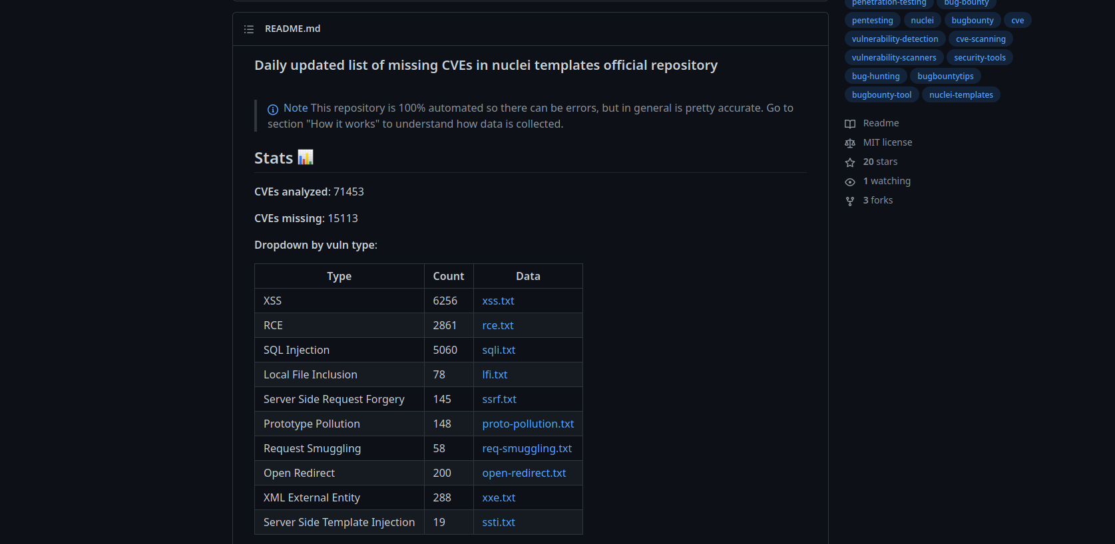View the 20 stars link
Viewport: 1115px width, 544px height.
880,162
